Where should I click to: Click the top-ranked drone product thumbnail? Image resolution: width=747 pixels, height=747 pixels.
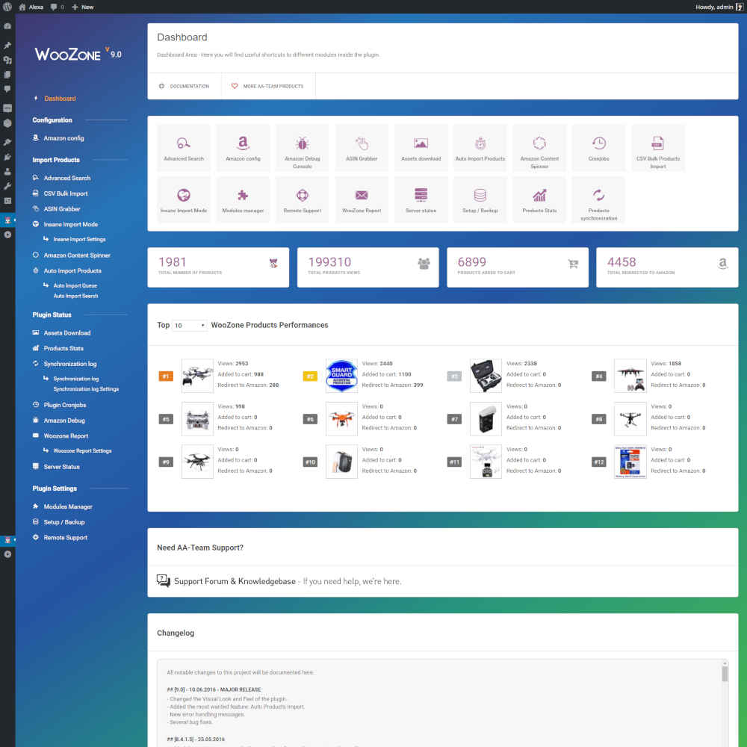[196, 376]
